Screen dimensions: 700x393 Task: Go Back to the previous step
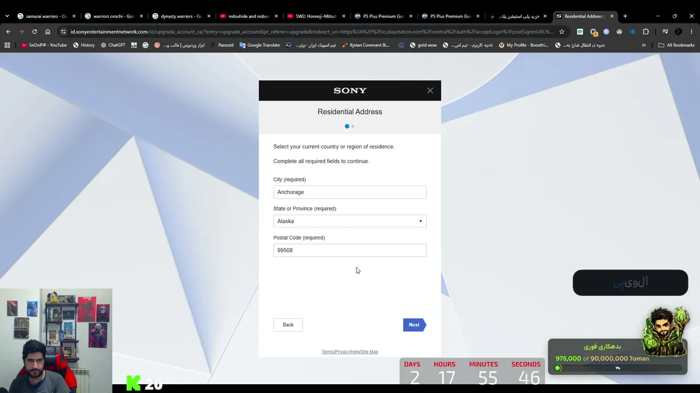(x=288, y=325)
